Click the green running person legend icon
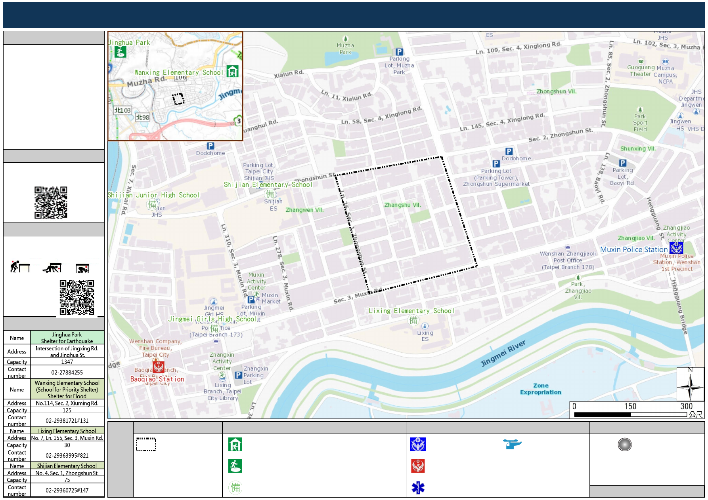This screenshot has width=708, height=500. pos(235,466)
